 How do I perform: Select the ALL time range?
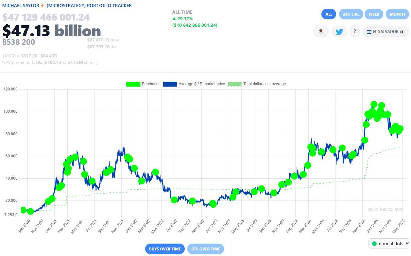[329, 14]
